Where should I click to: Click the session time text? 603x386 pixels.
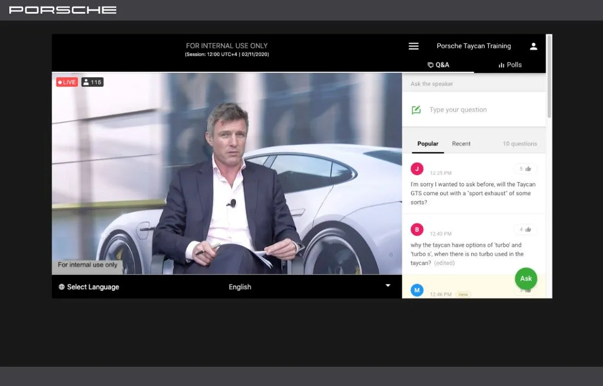tap(227, 55)
